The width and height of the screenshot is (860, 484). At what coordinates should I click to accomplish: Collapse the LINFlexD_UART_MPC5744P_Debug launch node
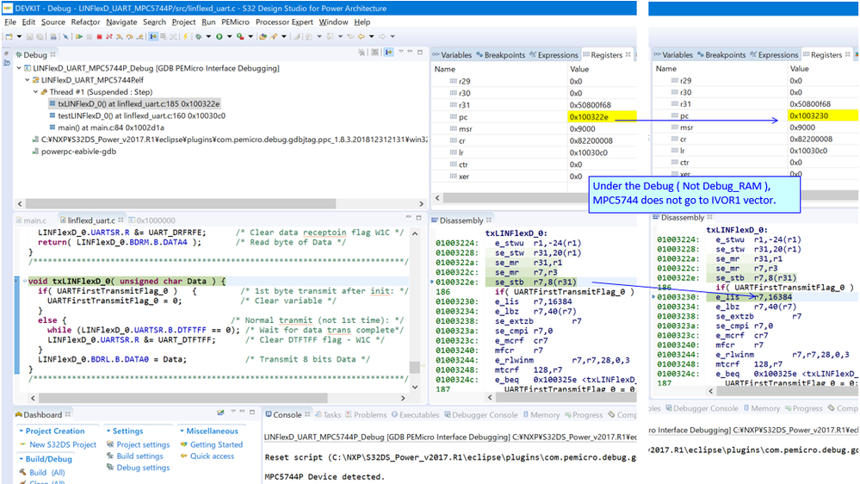coord(19,68)
